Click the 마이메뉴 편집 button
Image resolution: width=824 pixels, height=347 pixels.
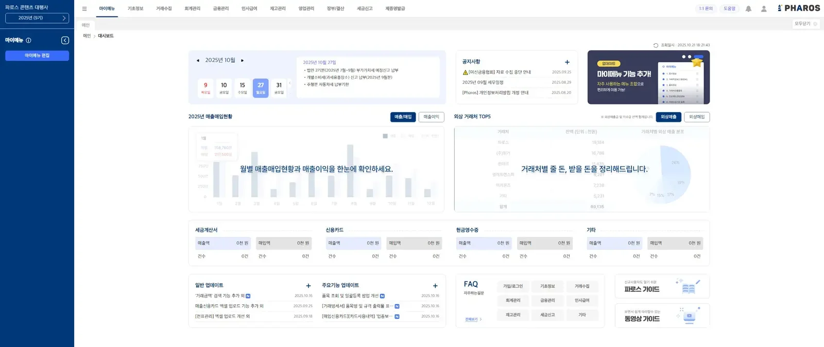(x=37, y=56)
